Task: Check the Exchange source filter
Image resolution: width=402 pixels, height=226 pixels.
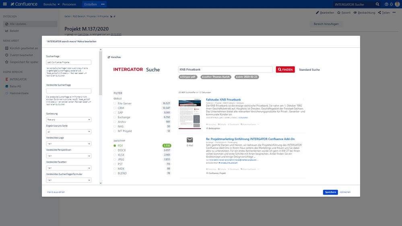Action: (x=115, y=117)
